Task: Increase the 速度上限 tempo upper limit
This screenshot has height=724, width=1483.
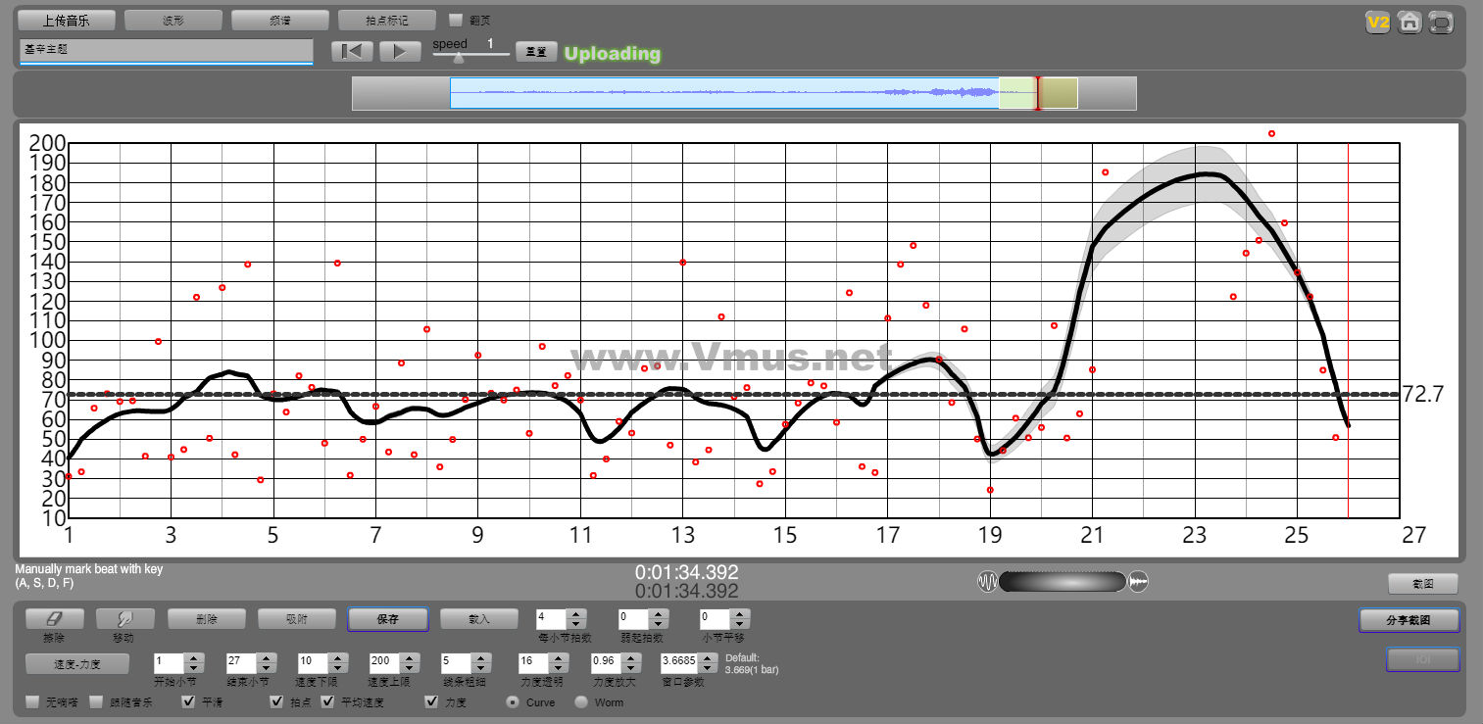Action: tap(408, 658)
